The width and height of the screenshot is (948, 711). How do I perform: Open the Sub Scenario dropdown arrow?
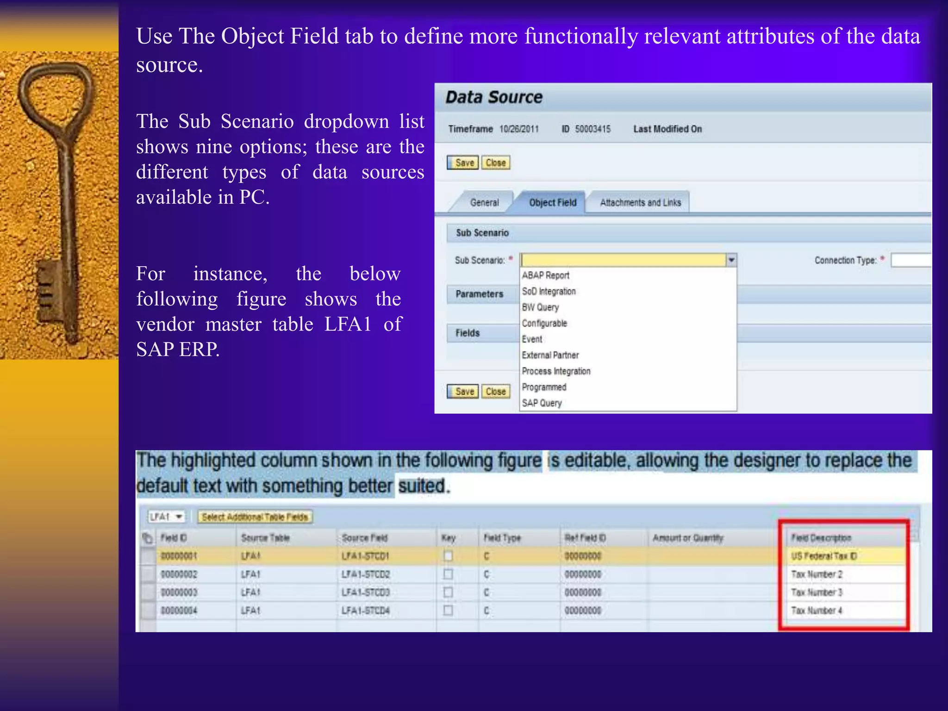click(731, 260)
